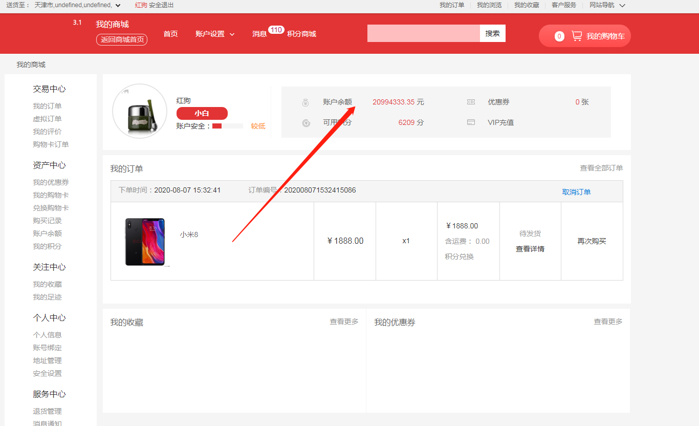Open the user profile avatar picture
The height and width of the screenshot is (426, 699).
pos(139,111)
